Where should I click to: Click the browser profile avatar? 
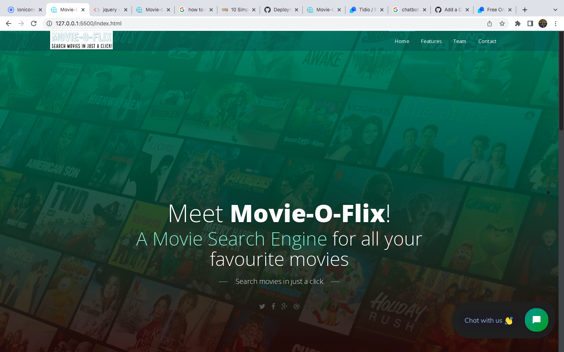coord(543,23)
